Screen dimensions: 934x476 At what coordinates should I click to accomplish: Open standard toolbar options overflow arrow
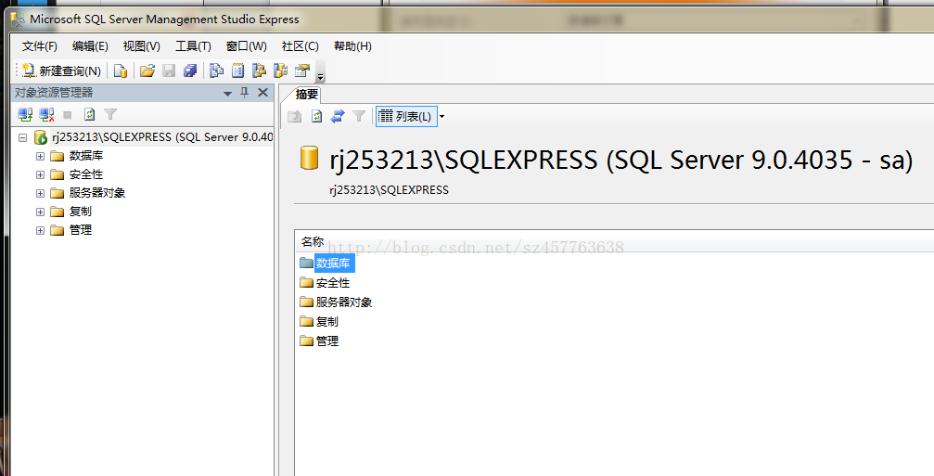(x=321, y=72)
